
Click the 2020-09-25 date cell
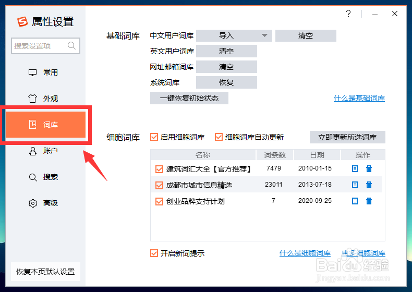coord(315,201)
